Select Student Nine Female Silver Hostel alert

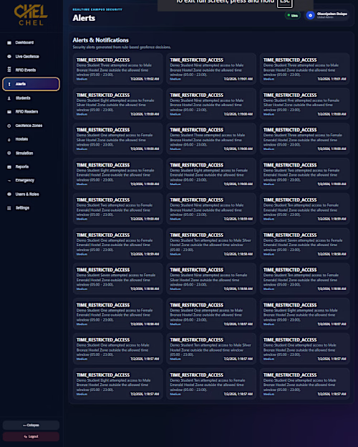click(x=211, y=279)
